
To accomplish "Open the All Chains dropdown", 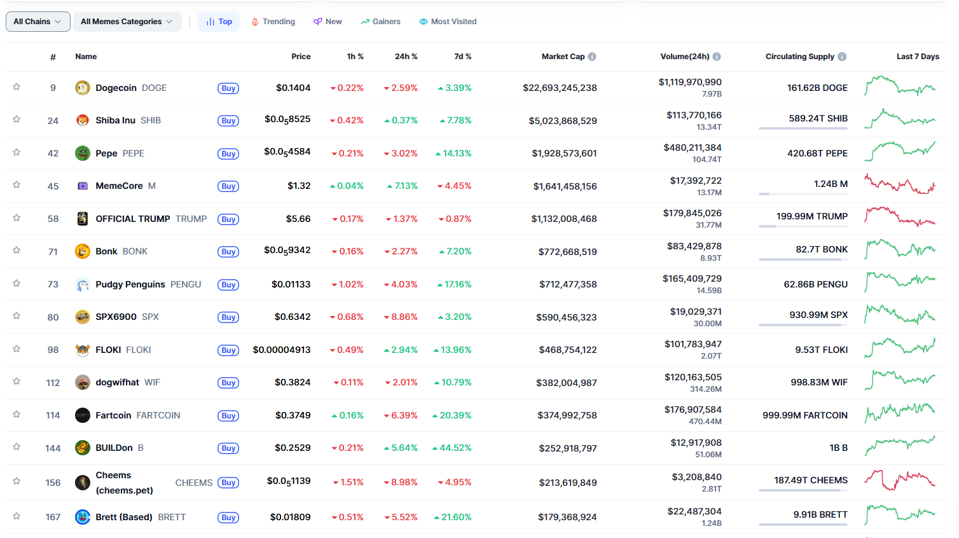I will coord(38,22).
